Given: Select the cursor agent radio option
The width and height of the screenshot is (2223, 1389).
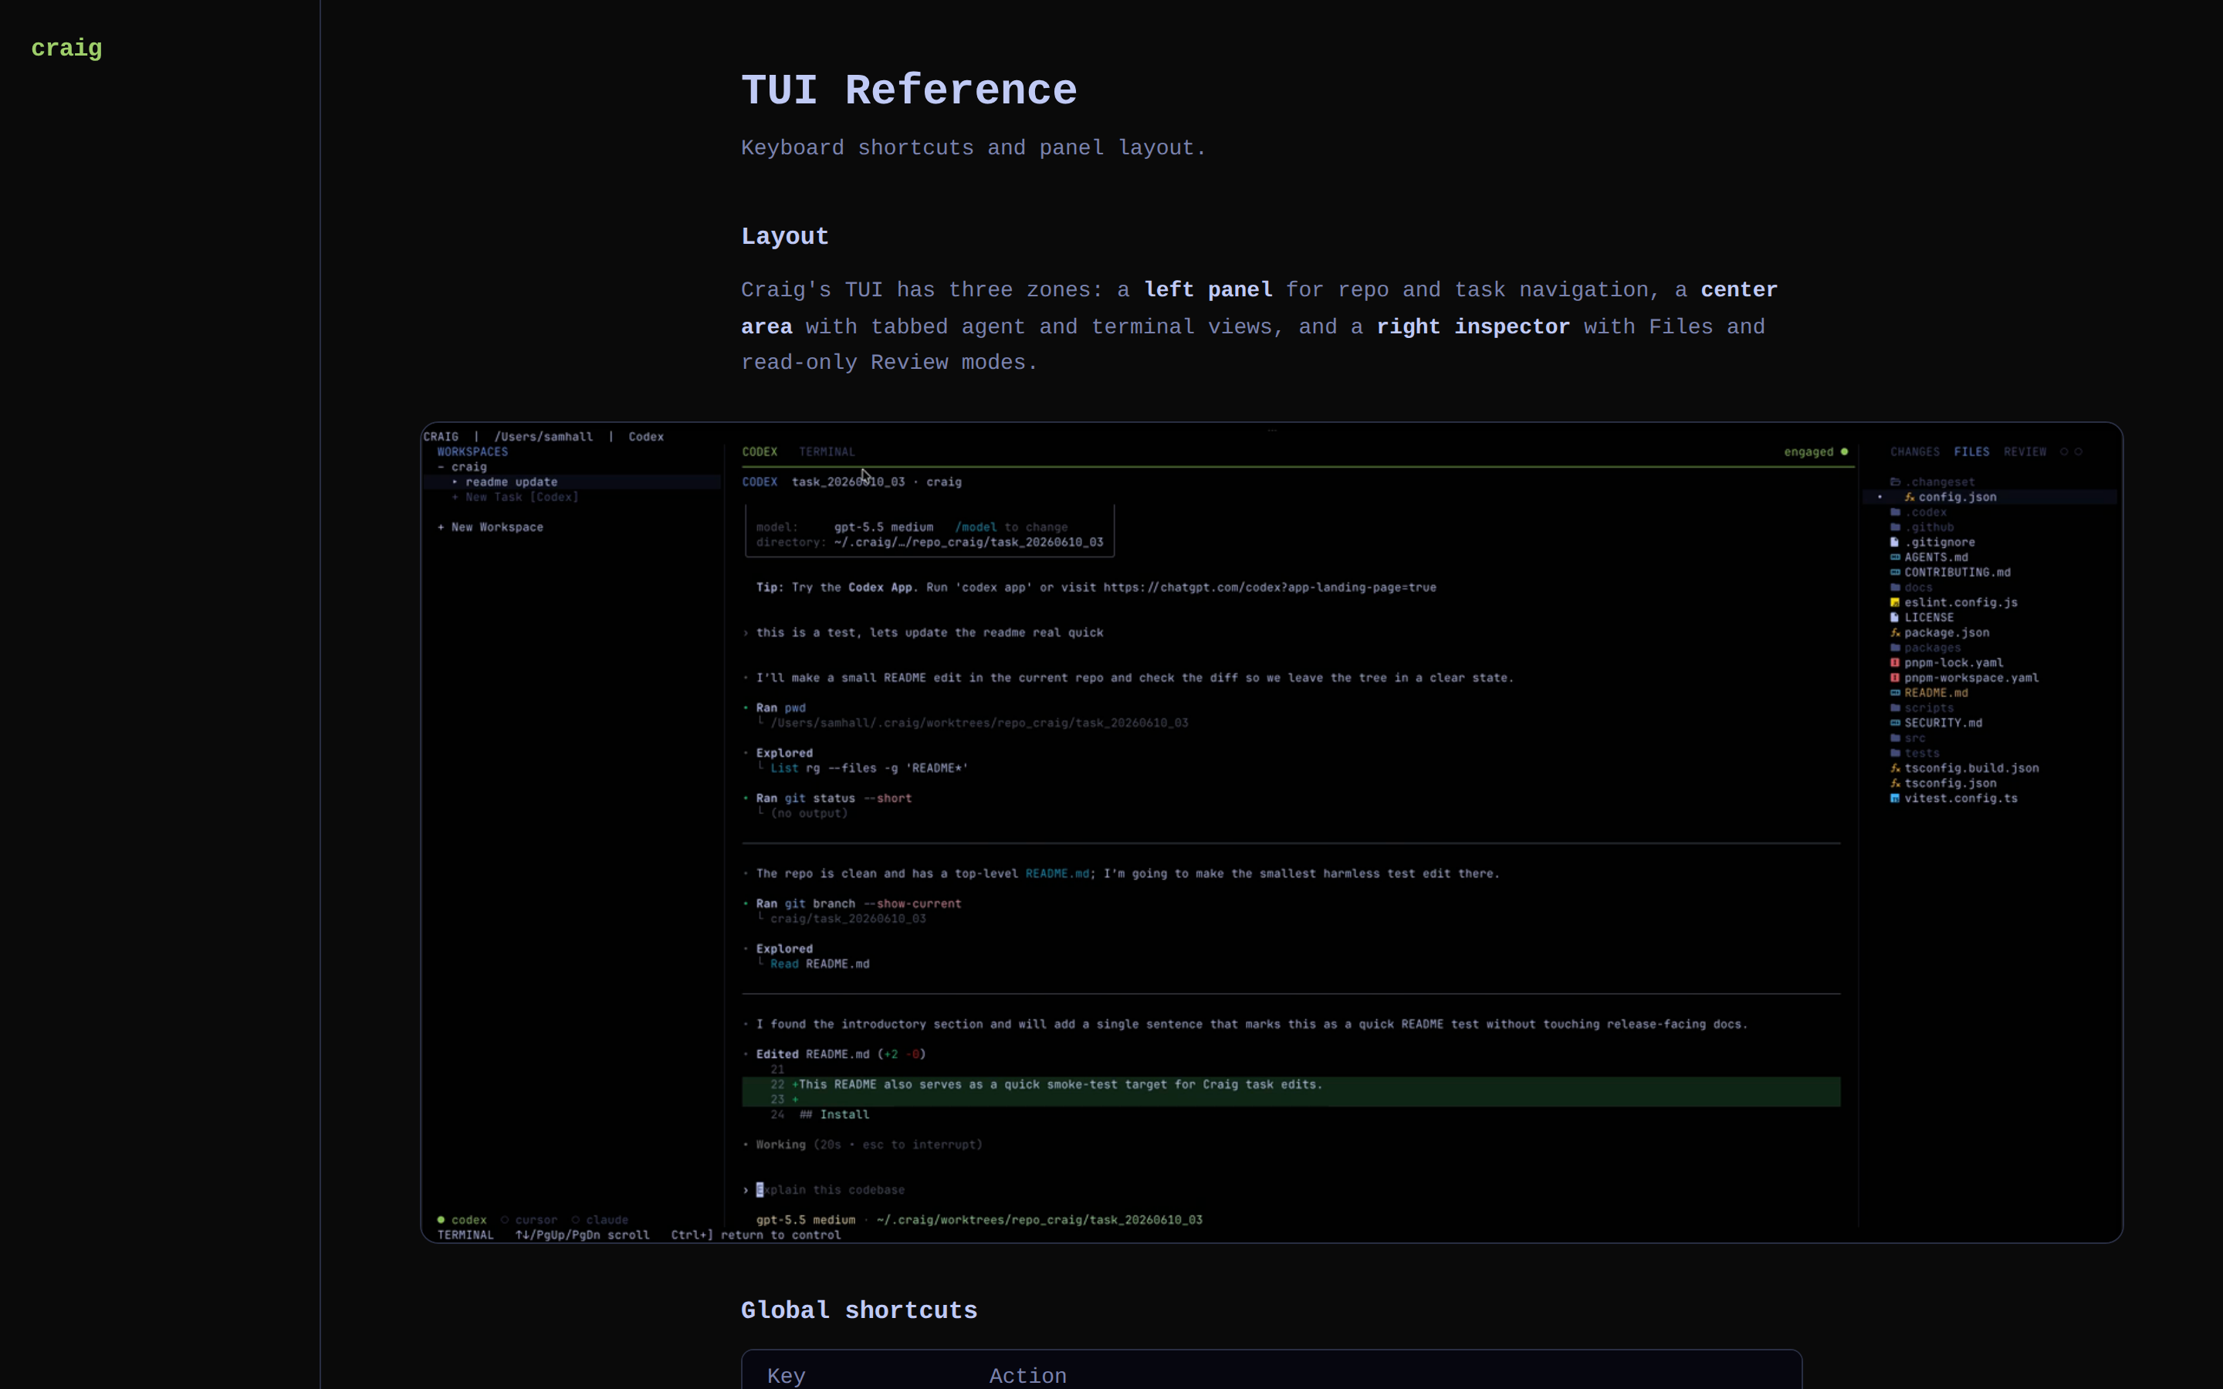Looking at the screenshot, I should (530, 1220).
